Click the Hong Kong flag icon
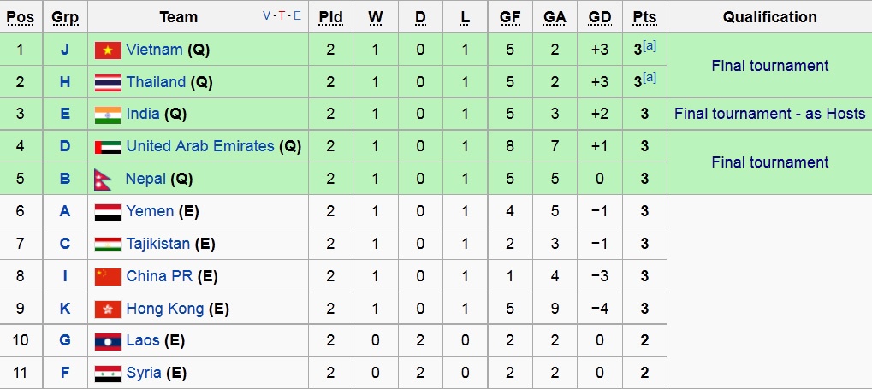 coord(107,309)
